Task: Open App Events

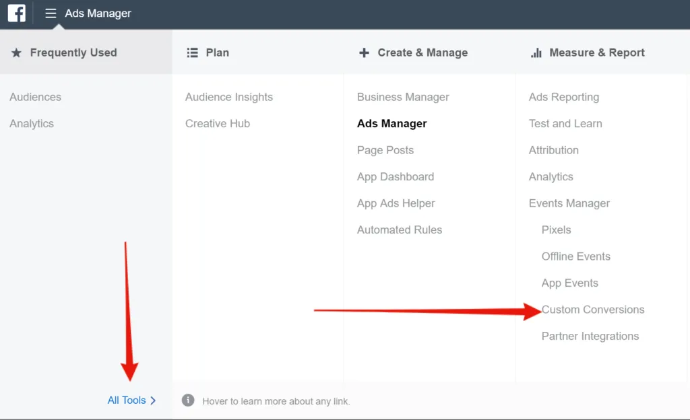Action: 570,283
